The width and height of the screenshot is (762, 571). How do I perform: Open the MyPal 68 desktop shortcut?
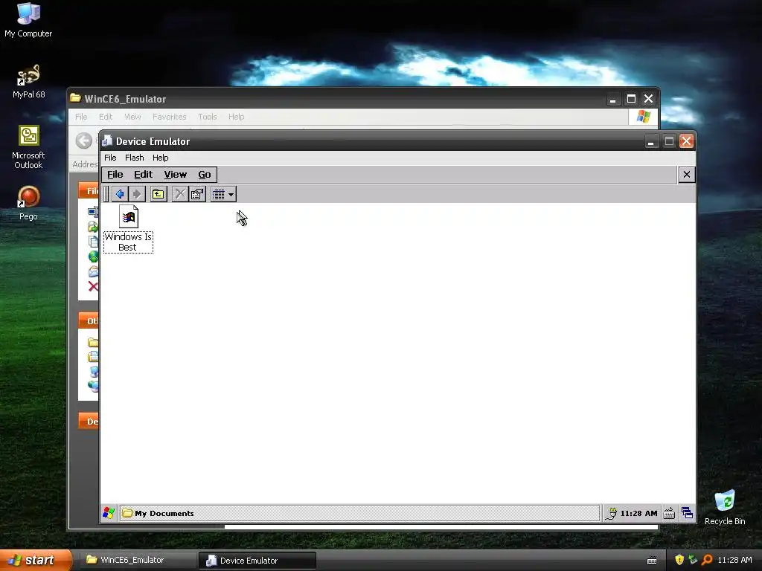click(28, 81)
